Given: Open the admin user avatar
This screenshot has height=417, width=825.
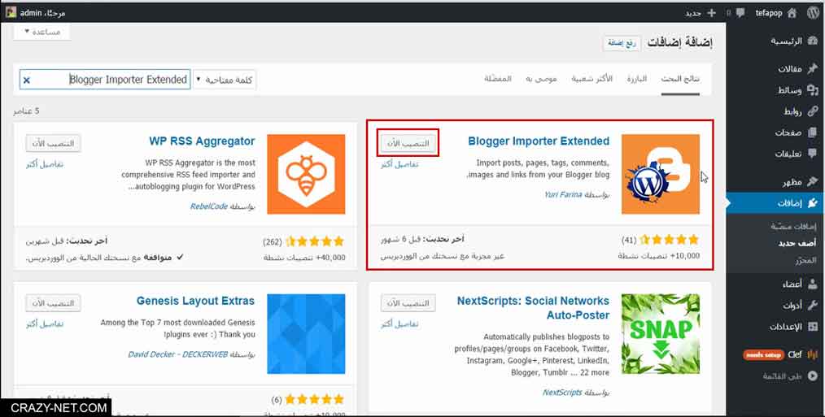Looking at the screenshot, I should [11, 12].
